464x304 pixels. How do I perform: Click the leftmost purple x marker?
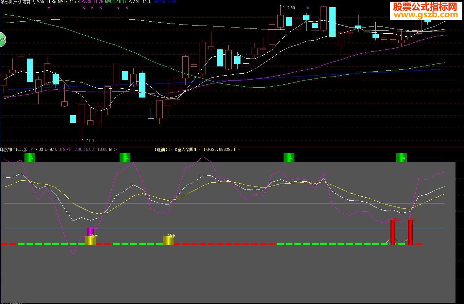click(x=49, y=8)
